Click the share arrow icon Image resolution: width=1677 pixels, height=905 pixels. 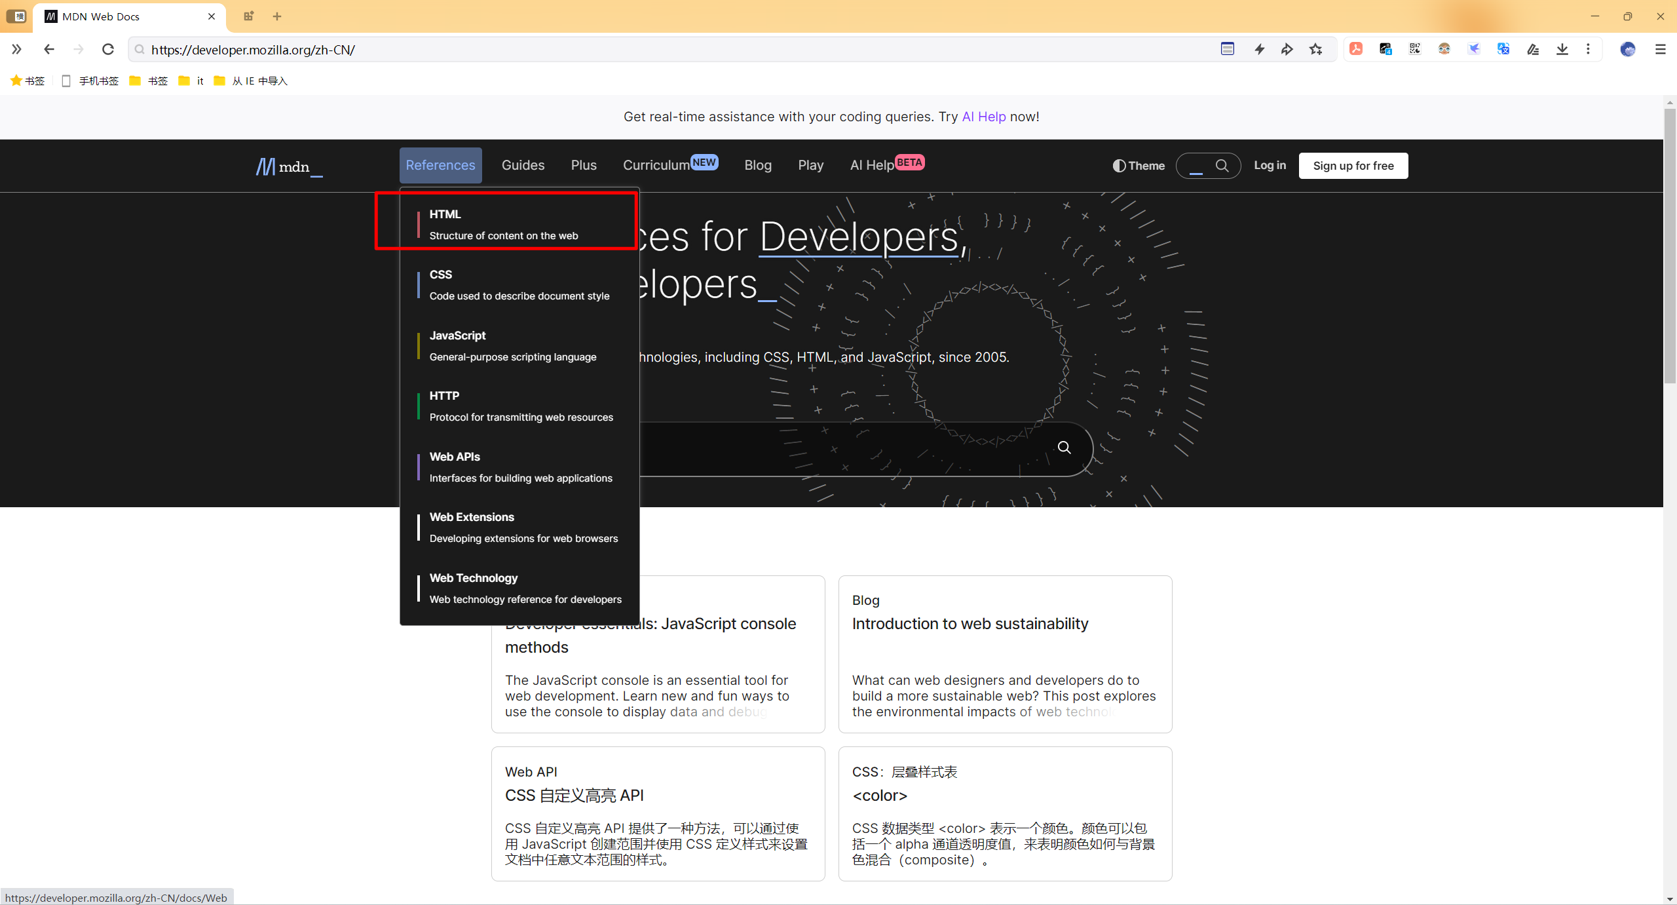[1287, 49]
